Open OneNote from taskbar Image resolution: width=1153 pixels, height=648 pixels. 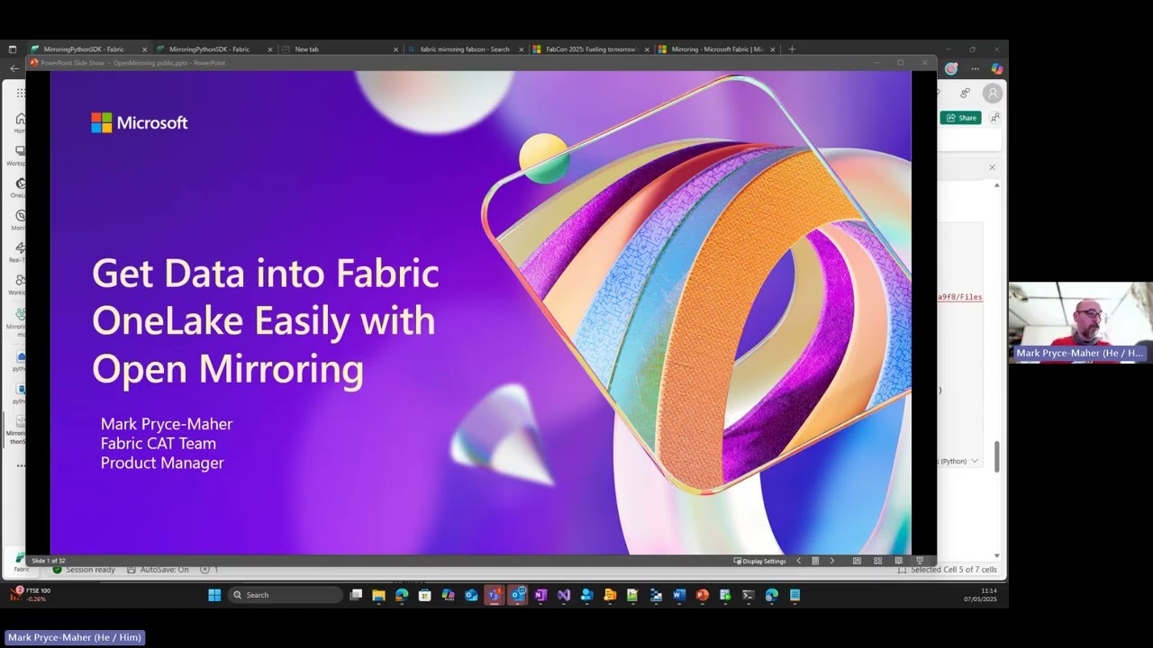540,595
